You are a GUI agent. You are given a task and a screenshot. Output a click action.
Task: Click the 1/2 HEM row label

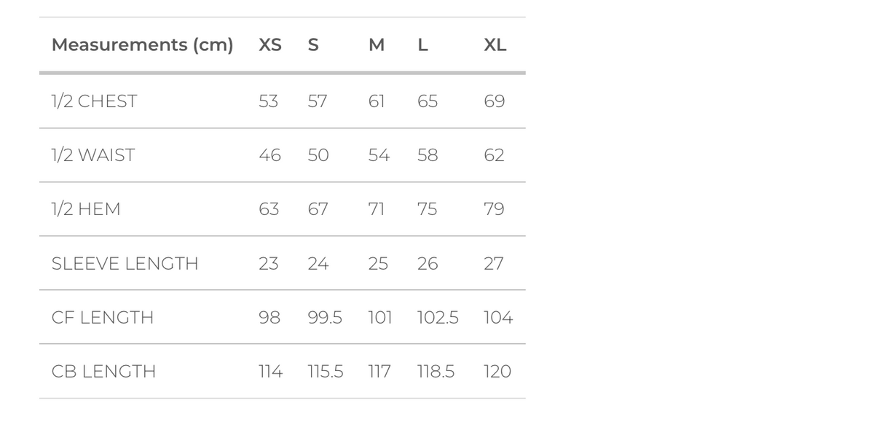pyautogui.click(x=86, y=209)
